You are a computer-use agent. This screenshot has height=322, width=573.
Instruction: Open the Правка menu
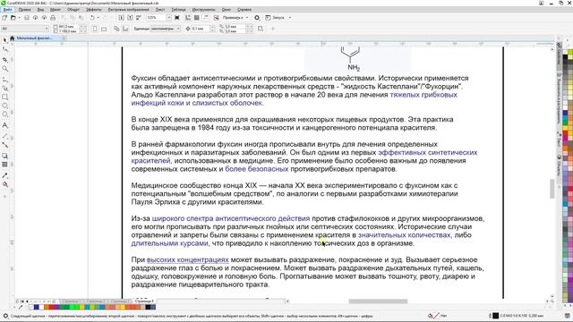point(24,10)
